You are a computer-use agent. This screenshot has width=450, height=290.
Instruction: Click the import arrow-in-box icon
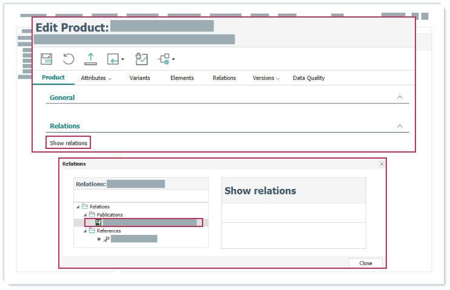113,59
